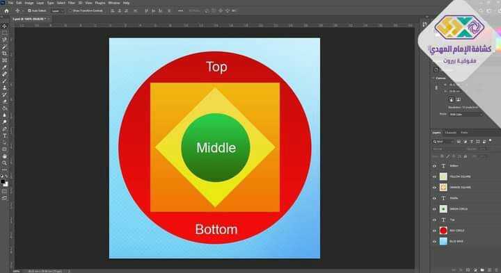This screenshot has height=273, width=501.
Task: Select the Eyedropper tool
Action: pos(4,67)
